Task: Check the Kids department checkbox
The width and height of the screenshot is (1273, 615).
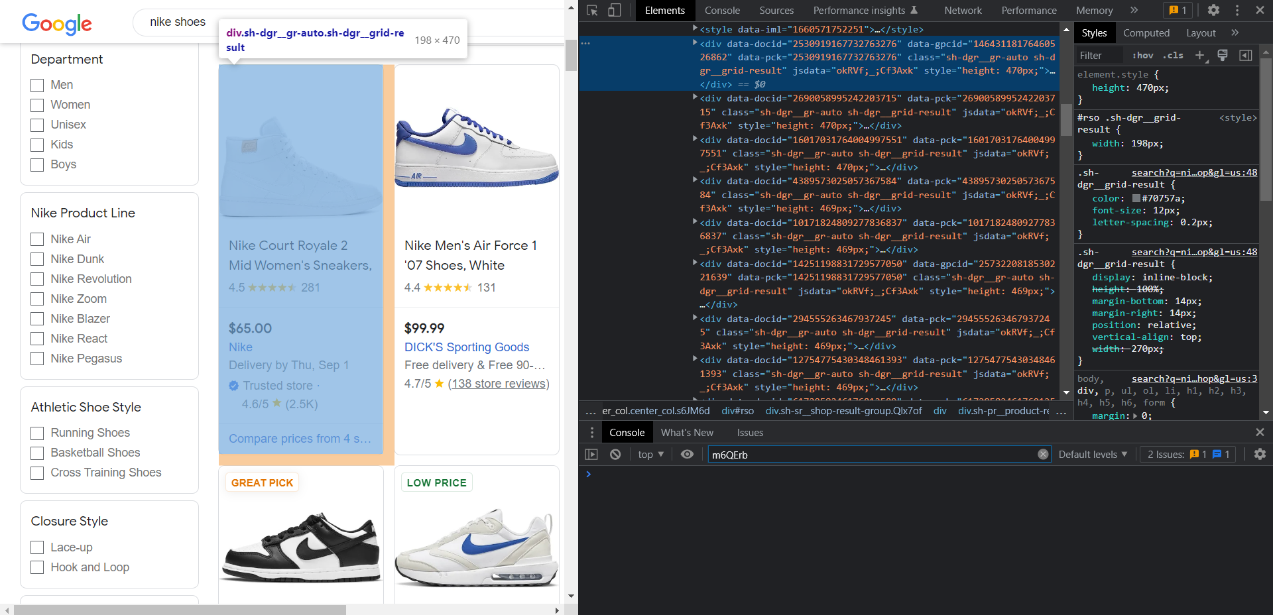Action: 37,145
